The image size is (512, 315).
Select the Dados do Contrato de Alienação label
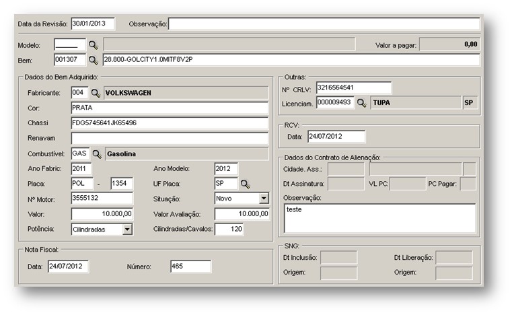(332, 157)
